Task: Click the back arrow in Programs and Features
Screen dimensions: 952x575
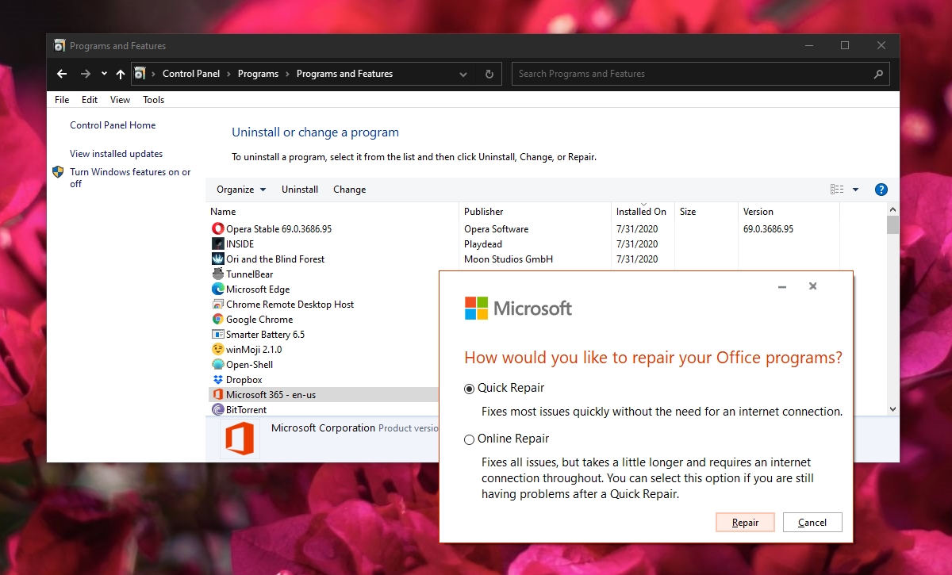Action: (x=63, y=74)
